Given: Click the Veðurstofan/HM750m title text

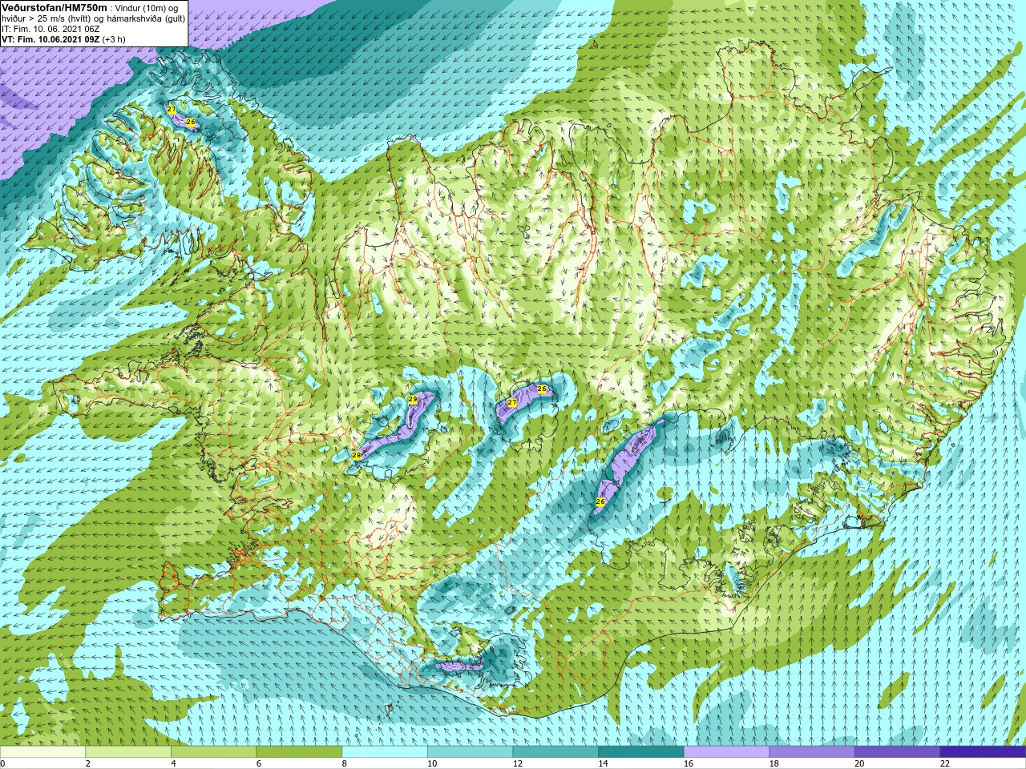Looking at the screenshot, I should click(x=55, y=7).
